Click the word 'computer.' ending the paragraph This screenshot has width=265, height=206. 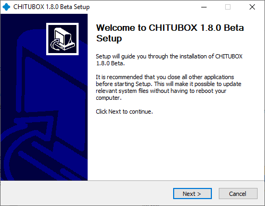[109, 98]
